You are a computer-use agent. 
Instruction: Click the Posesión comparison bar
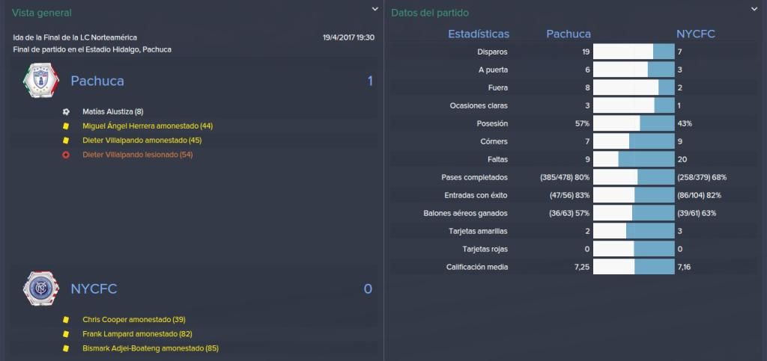634,123
